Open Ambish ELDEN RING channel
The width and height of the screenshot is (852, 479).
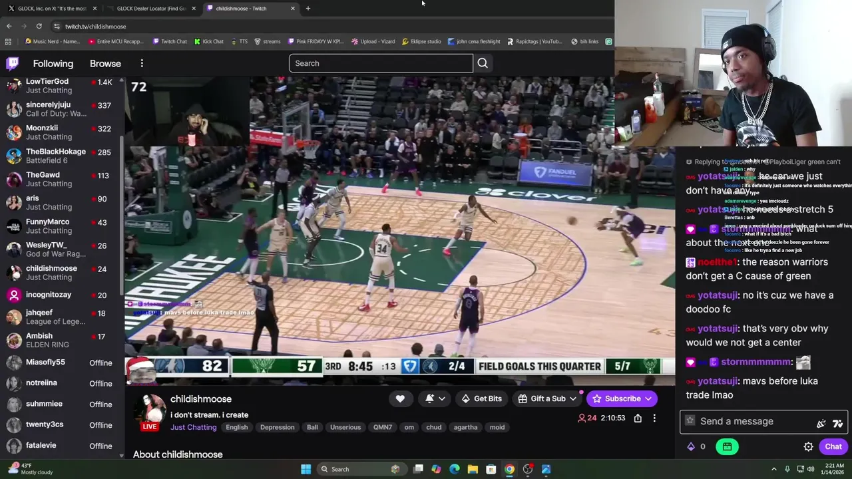(x=62, y=341)
